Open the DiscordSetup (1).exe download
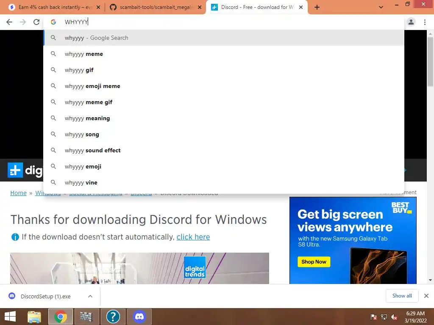434x325 pixels. [46, 296]
